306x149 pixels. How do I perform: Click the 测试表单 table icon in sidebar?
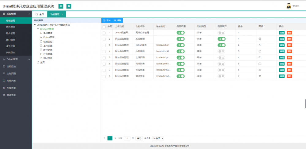coord(4,95)
